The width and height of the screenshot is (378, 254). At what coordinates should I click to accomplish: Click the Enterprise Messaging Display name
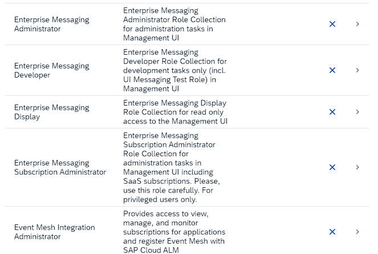[x=51, y=112]
